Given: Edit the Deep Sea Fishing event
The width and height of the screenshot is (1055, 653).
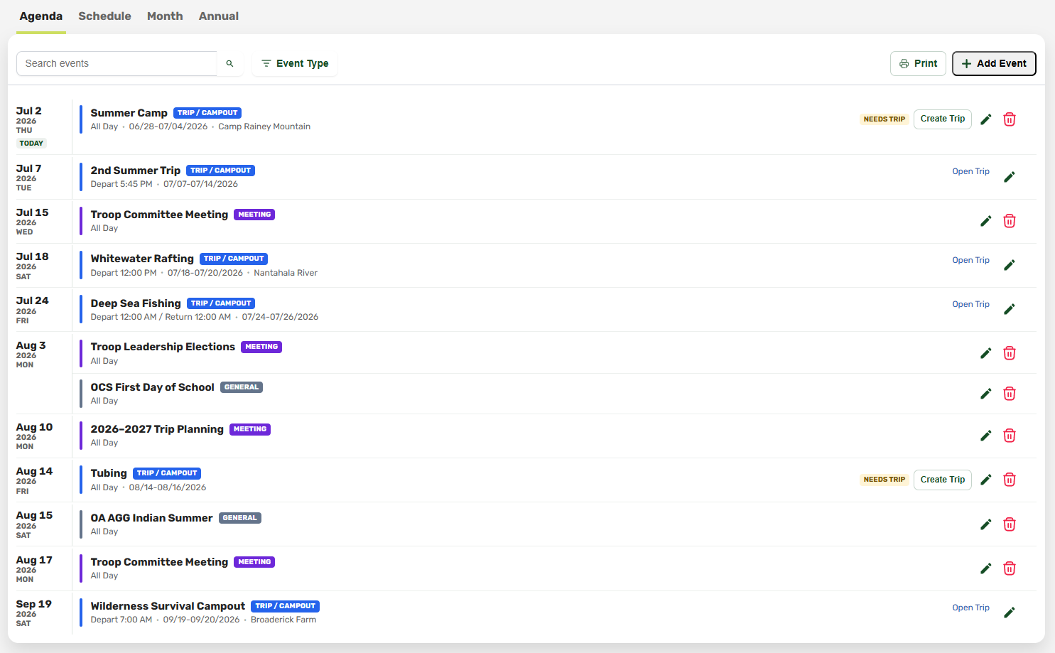Looking at the screenshot, I should (1009, 309).
